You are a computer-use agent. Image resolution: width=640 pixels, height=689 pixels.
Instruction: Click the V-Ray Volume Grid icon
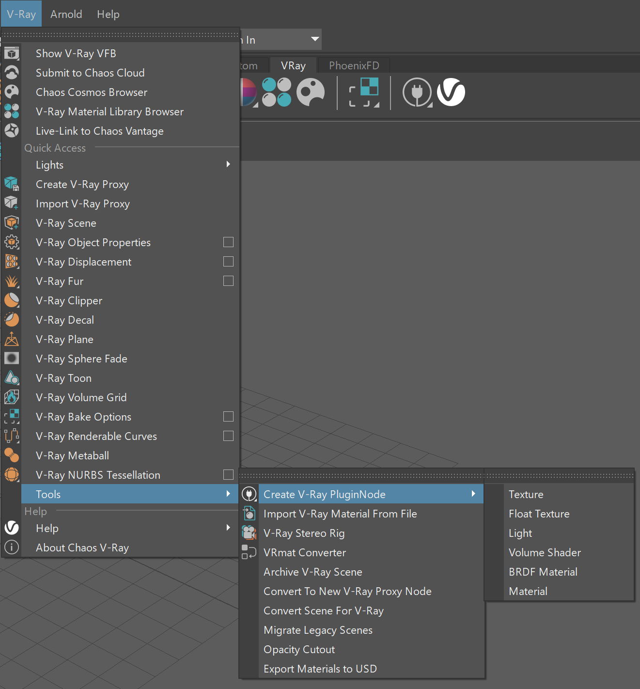pyautogui.click(x=12, y=397)
